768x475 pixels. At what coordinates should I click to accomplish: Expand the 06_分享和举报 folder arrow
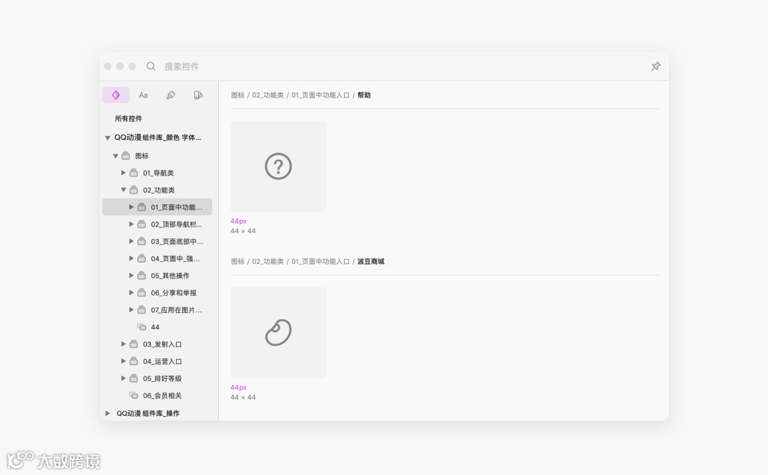pyautogui.click(x=131, y=293)
